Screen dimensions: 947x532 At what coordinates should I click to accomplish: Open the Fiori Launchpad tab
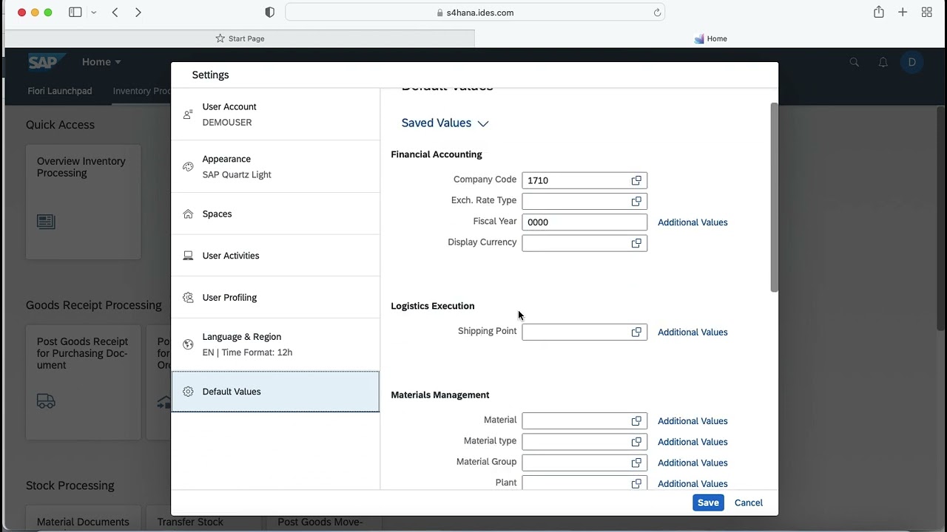[x=60, y=91]
